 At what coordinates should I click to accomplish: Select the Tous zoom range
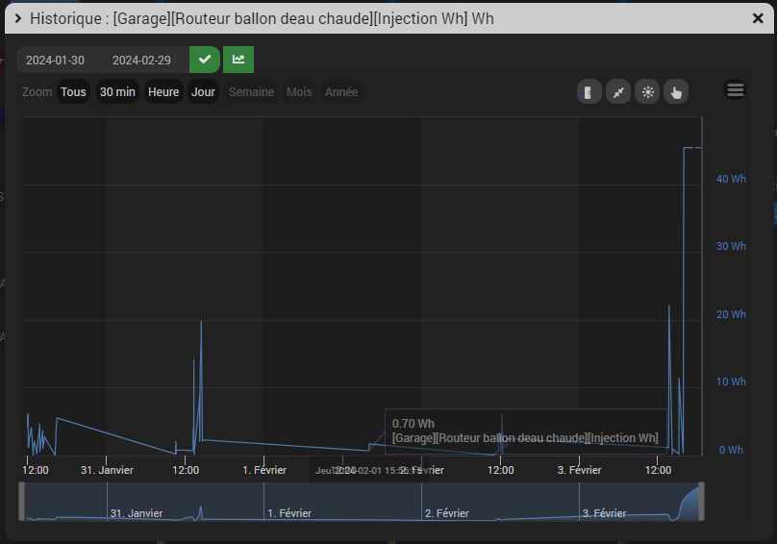[73, 92]
